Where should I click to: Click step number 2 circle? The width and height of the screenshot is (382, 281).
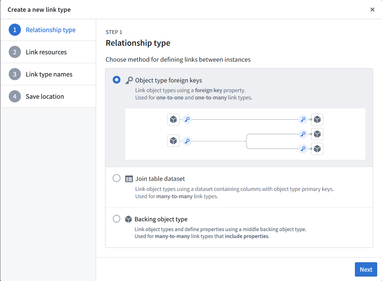point(15,52)
